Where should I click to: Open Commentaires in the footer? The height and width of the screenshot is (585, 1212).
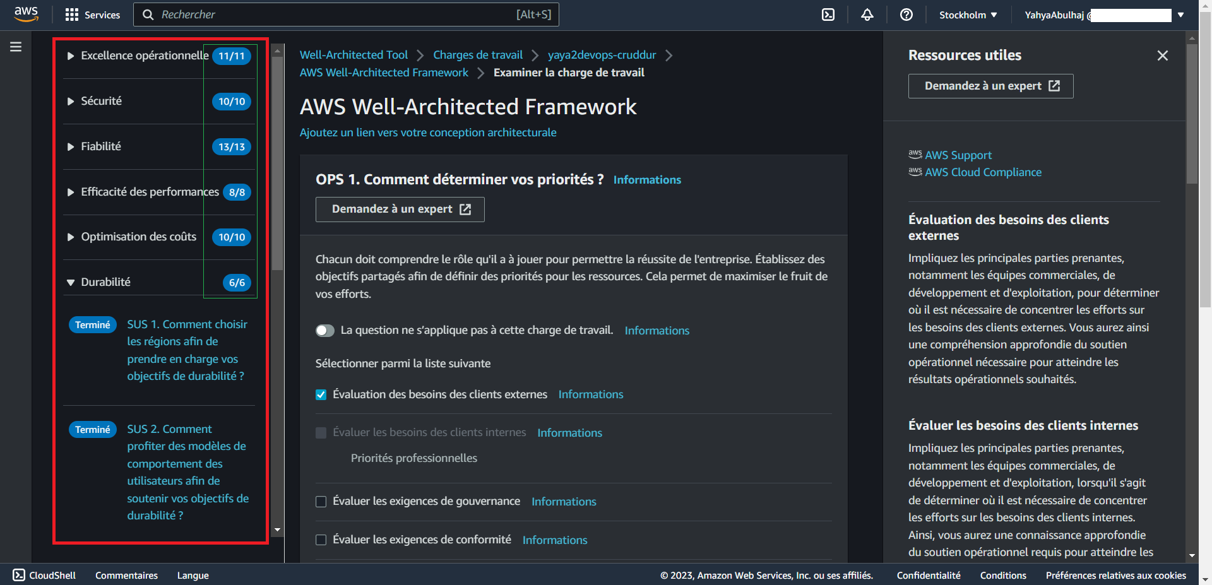tap(126, 576)
